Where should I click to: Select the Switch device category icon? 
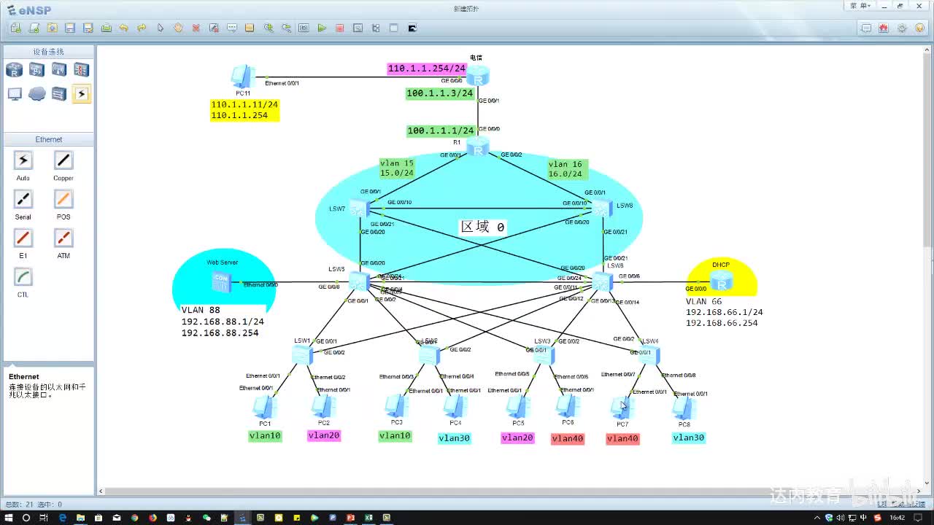[36, 70]
